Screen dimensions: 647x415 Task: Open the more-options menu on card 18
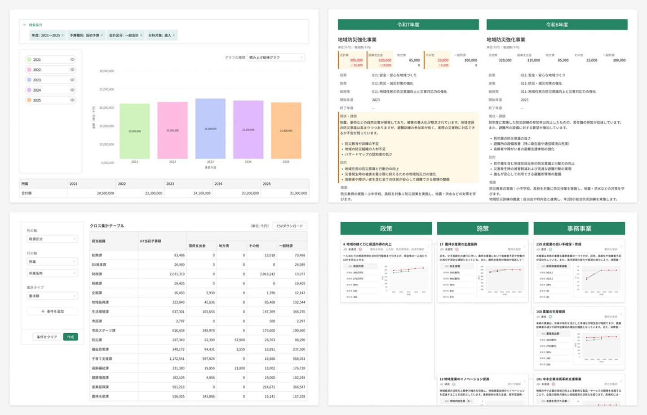tap(524, 380)
